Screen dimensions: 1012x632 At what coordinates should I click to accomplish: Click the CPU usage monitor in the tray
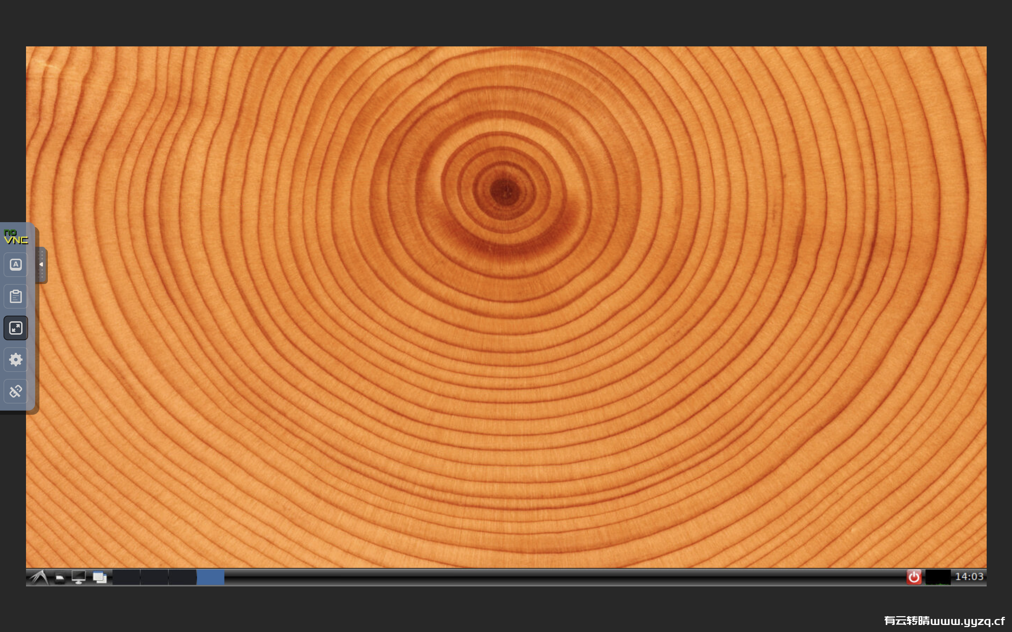click(937, 577)
